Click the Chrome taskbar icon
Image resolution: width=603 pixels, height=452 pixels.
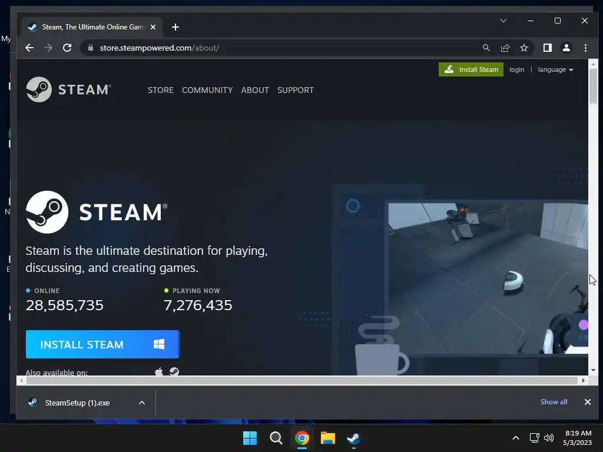coord(302,438)
